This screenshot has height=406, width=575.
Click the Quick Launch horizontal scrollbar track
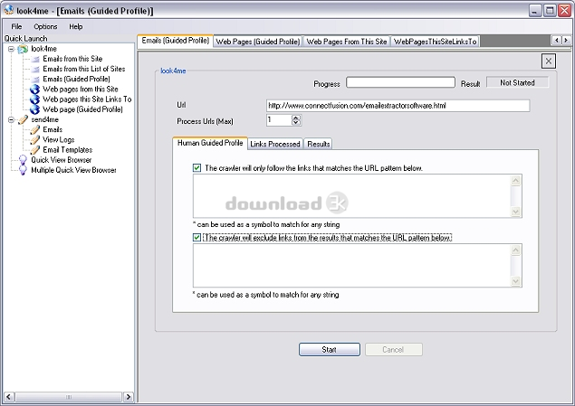coord(68,397)
